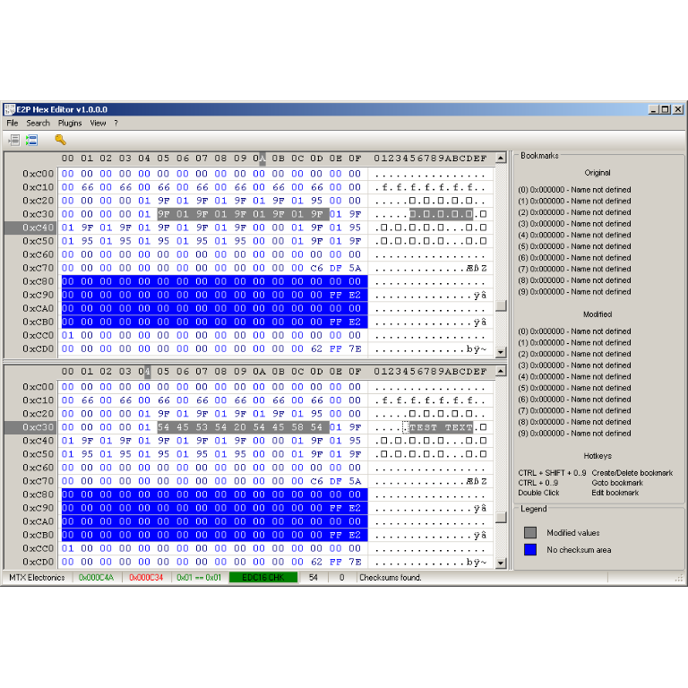Click the gray single-pane view toolbar icon

(13, 140)
